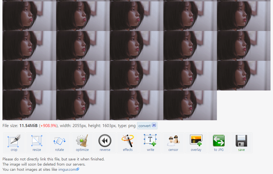Click the sprite sheet image preview
The width and height of the screenshot is (273, 174).
[136, 60]
